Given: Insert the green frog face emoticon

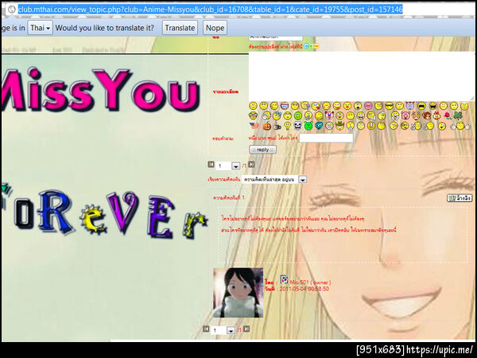Looking at the screenshot, I should coord(308,126).
